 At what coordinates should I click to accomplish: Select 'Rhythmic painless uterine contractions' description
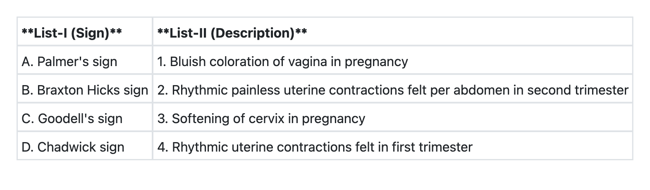pos(393,90)
